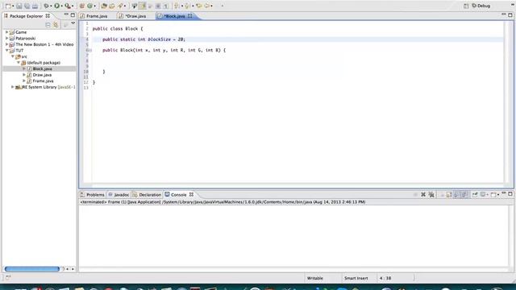Expand the Patarooski project node
This screenshot has height=290, width=516.
pyautogui.click(x=7, y=38)
